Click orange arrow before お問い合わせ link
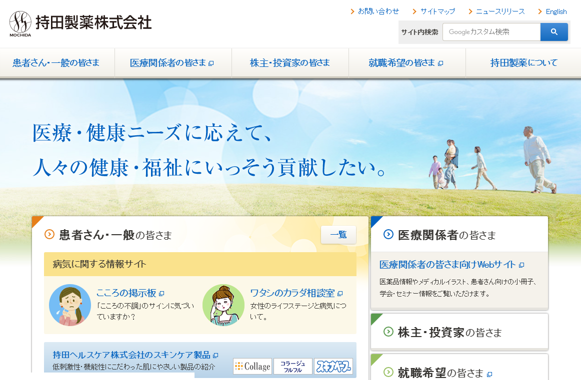The height and width of the screenshot is (380, 581). coord(352,11)
